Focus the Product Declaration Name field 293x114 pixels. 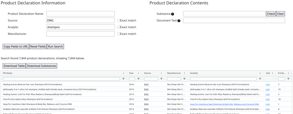click(x=81, y=14)
